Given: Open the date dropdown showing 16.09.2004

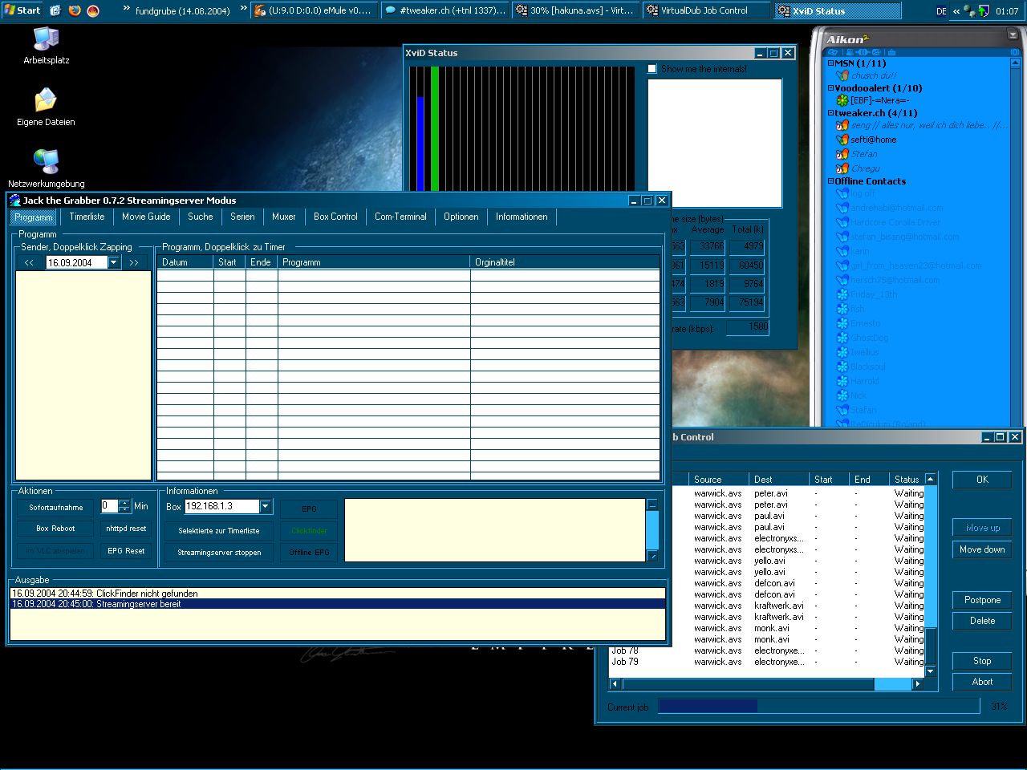Looking at the screenshot, I should 113,262.
